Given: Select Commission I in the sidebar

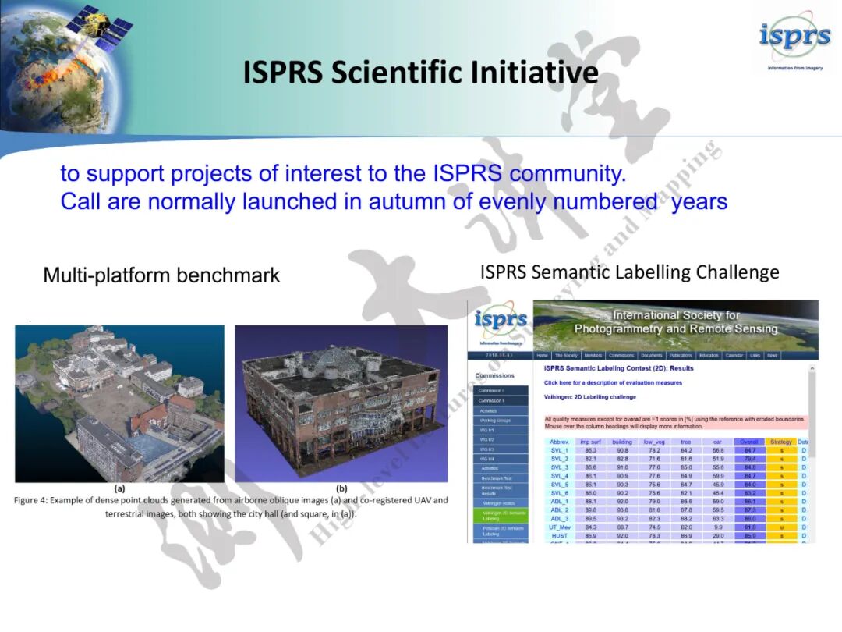Looking at the screenshot, I should pyautogui.click(x=501, y=391).
